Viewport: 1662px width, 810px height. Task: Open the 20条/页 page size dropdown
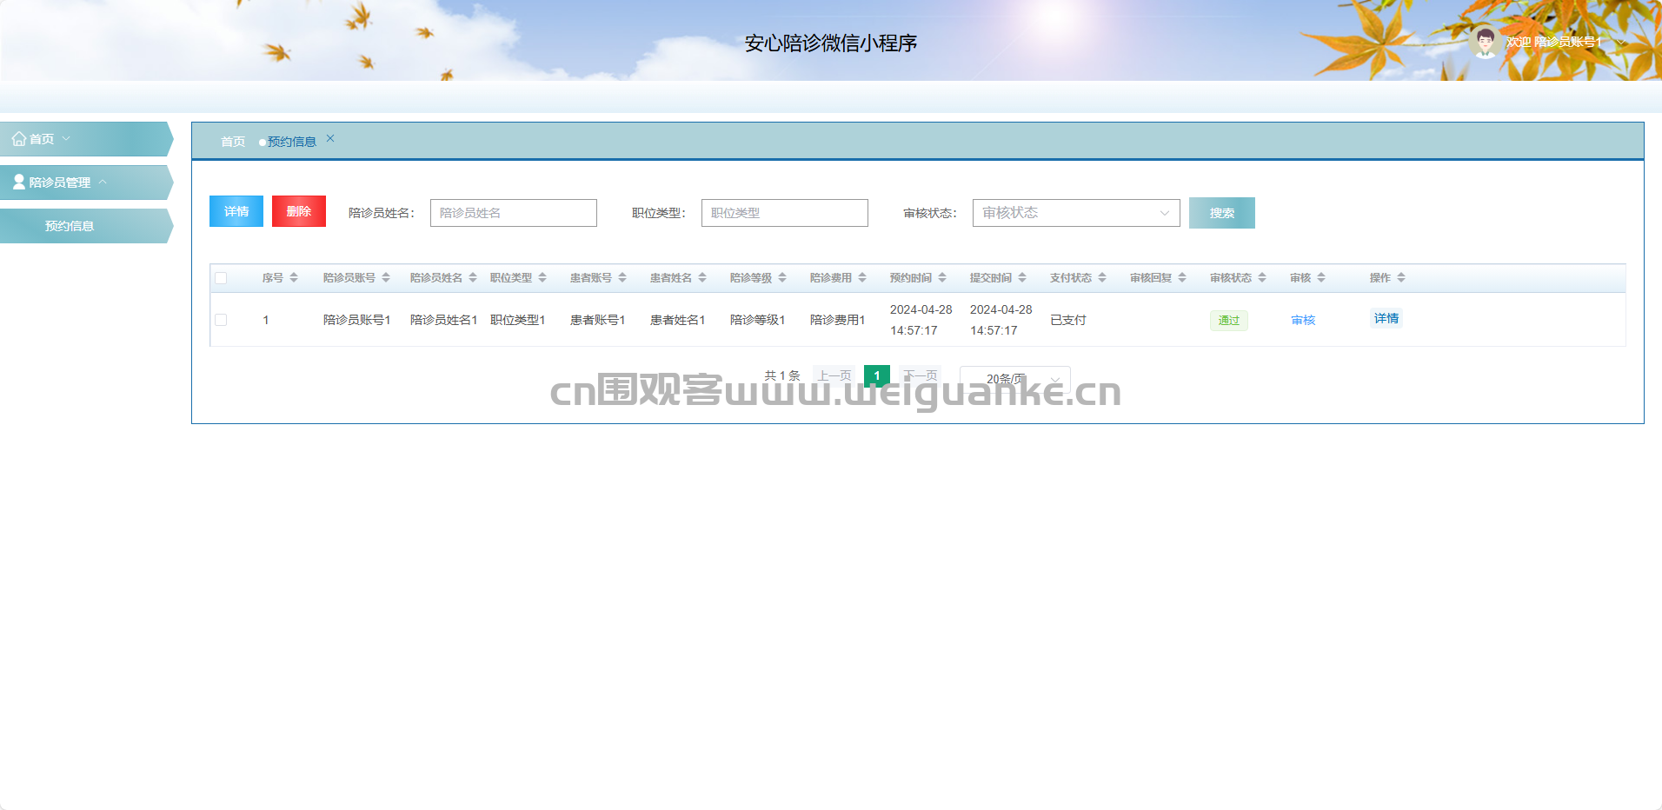[1015, 379]
